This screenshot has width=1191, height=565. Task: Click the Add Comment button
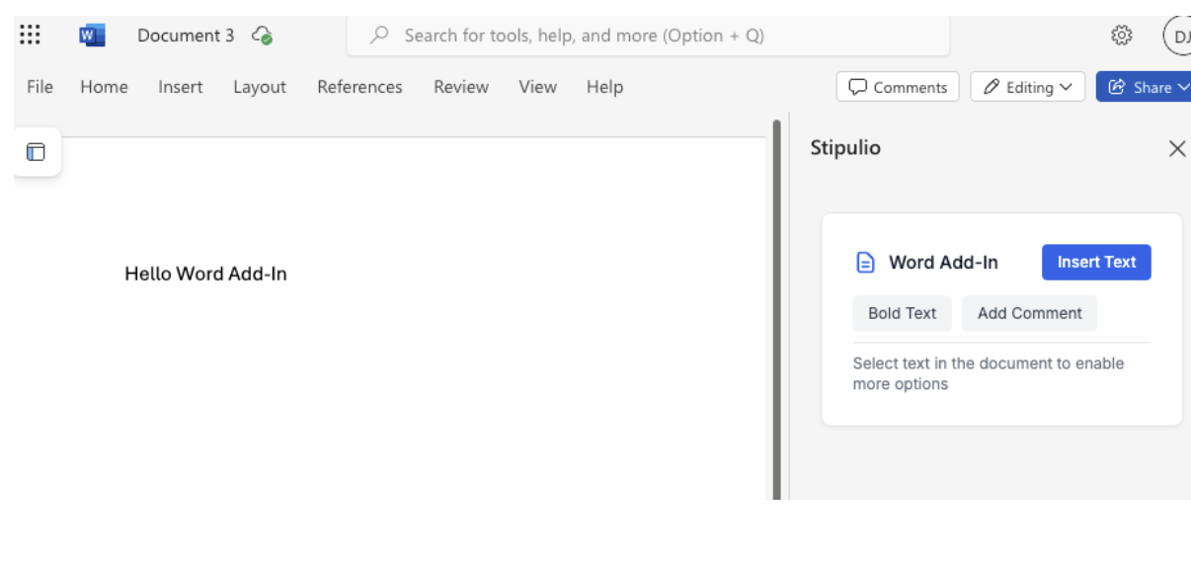pos(1029,313)
